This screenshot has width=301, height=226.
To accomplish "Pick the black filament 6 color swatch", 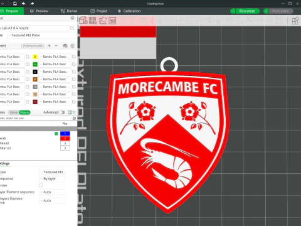I will [x=35, y=72].
